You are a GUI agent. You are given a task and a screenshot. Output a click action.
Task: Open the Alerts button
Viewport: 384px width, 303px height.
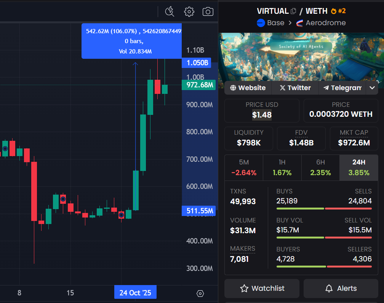(341, 288)
